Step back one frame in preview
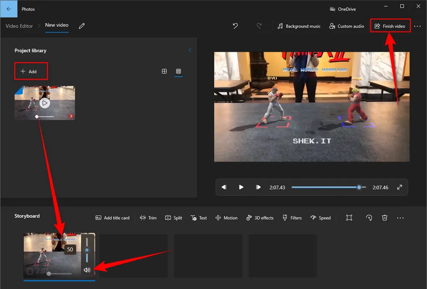Screen dimensions: 427x289 (224, 187)
